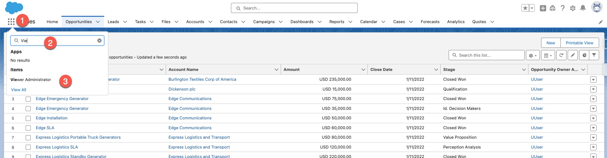Select checkbox for row 4 Edge Emergency Generator
Screen dimensions: 607x158
[x=28, y=109]
